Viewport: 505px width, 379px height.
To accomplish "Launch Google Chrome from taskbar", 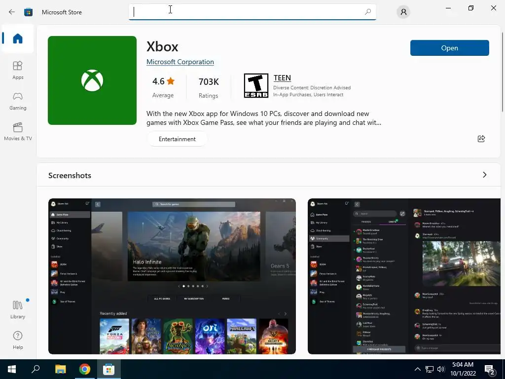I will tap(85, 369).
